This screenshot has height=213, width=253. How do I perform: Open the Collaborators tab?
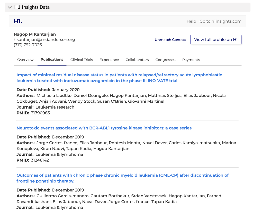coord(137,60)
